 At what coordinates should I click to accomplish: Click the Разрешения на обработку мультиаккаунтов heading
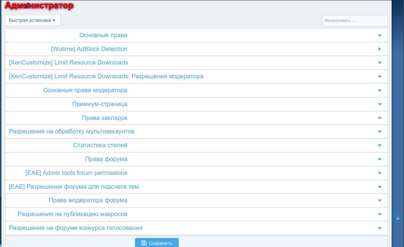pyautogui.click(x=71, y=131)
